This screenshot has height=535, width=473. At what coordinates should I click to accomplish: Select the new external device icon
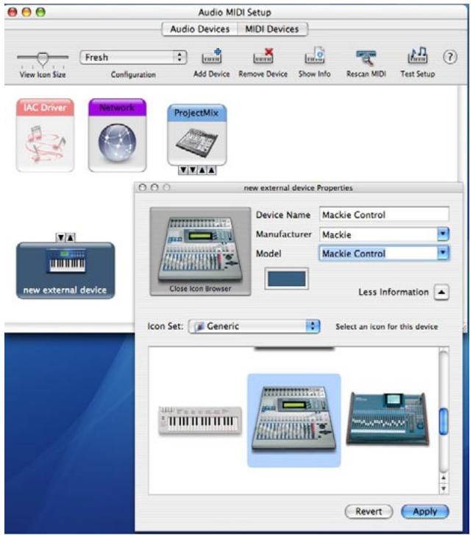[65, 270]
